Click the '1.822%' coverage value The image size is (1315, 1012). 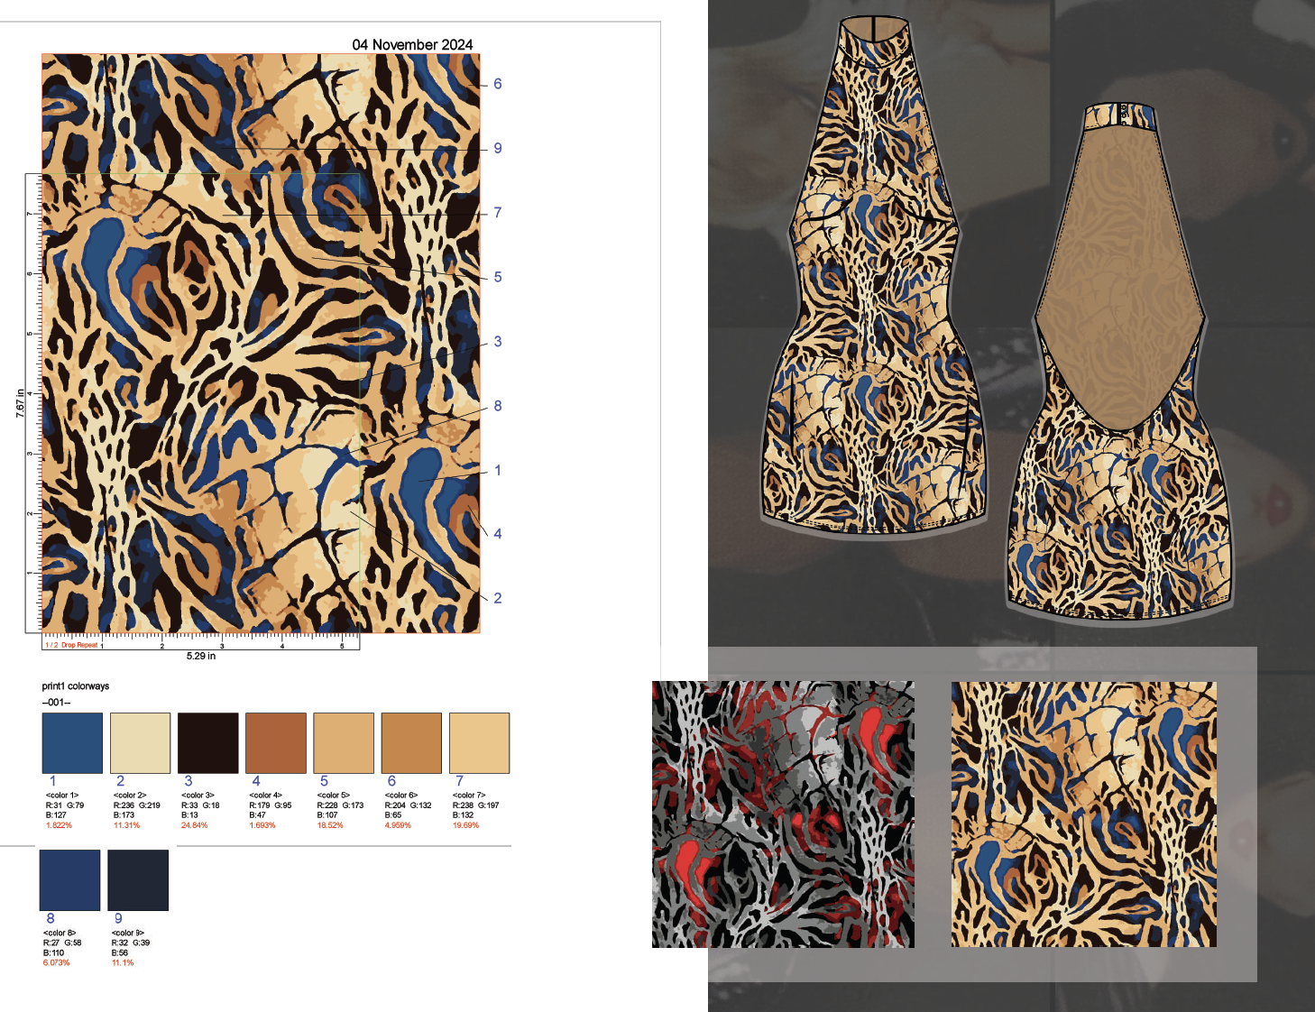[x=59, y=825]
